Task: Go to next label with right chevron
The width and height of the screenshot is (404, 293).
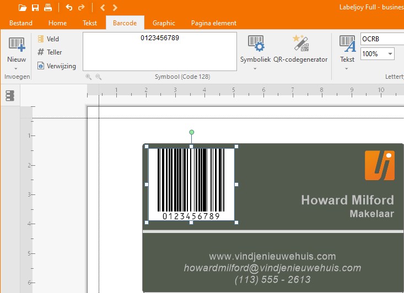Action: [115, 8]
